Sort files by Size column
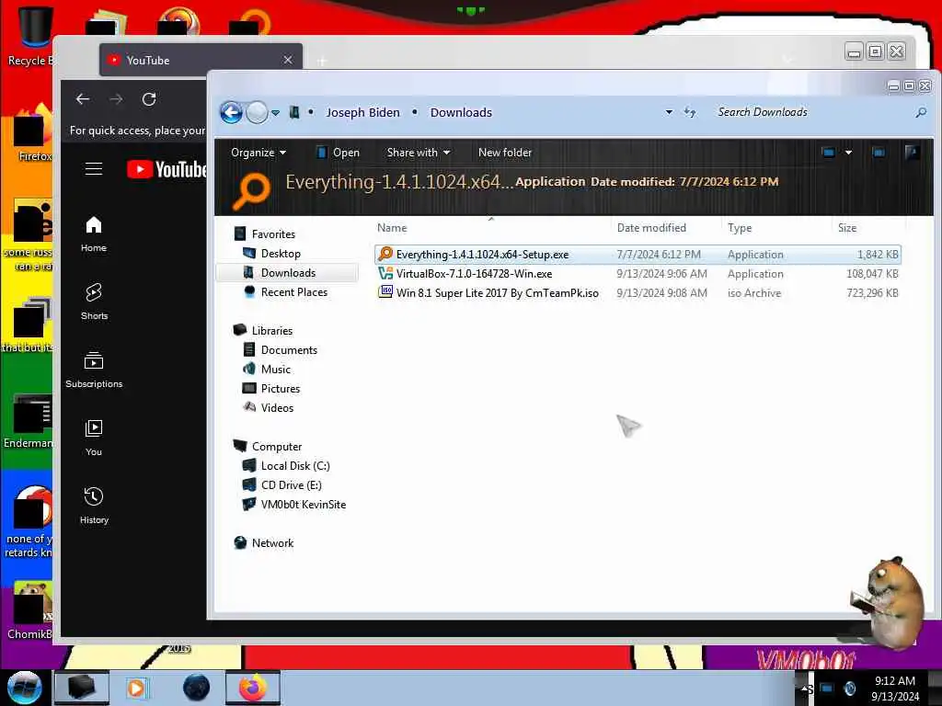The width and height of the screenshot is (942, 706). click(x=868, y=228)
